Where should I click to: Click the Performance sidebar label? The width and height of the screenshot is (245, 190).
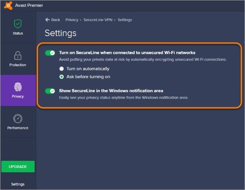(x=18, y=128)
